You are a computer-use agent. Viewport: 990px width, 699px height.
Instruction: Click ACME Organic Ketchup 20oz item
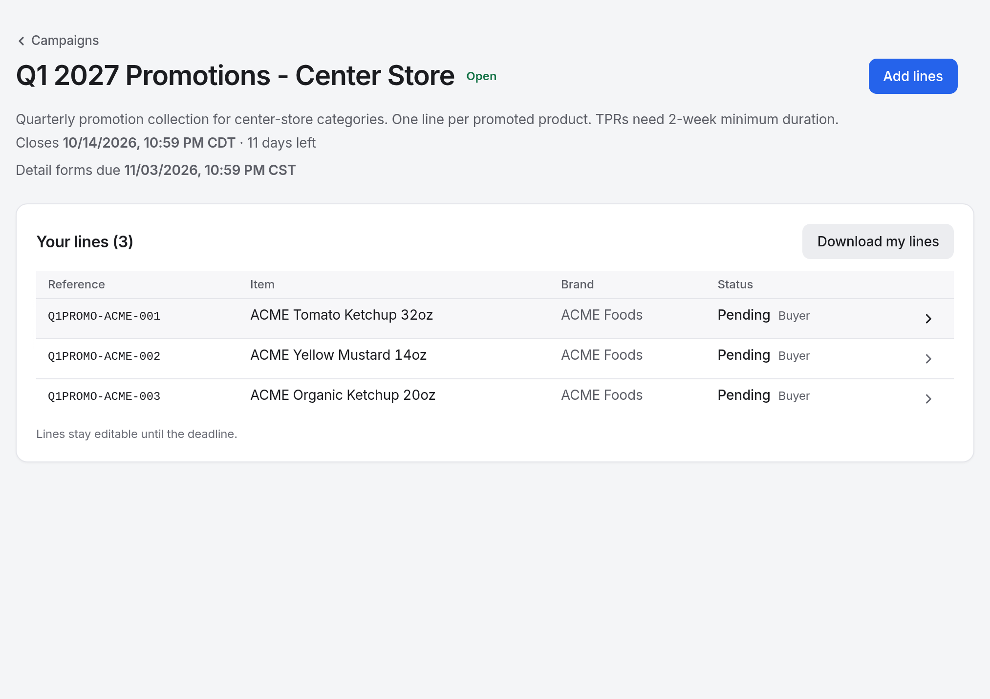343,395
